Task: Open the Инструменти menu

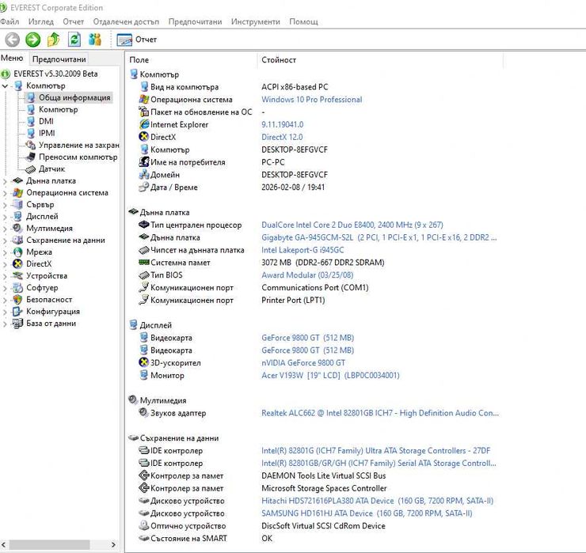Action: point(255,21)
